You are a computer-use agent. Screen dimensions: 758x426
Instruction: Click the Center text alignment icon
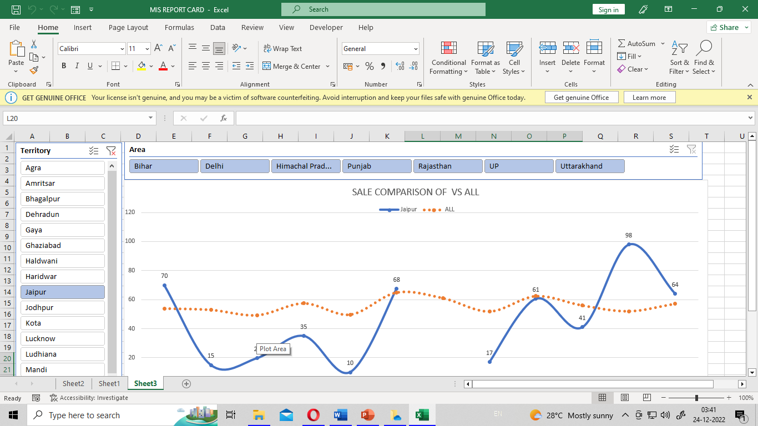click(206, 66)
